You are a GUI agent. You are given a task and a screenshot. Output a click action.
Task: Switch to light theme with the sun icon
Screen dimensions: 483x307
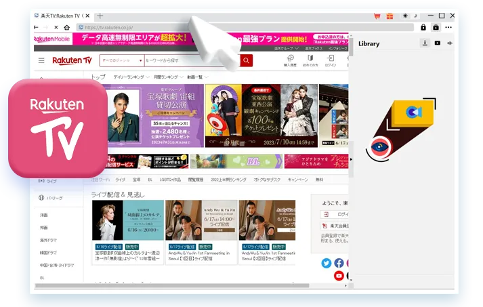(405, 16)
